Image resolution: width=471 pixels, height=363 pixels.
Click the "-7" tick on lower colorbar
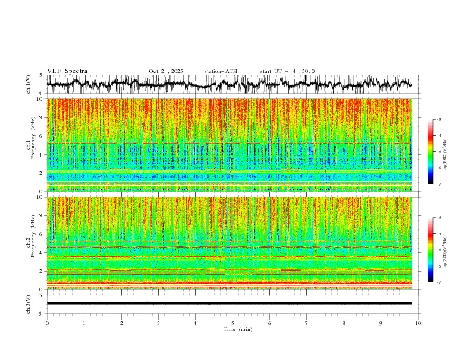pos(438,282)
